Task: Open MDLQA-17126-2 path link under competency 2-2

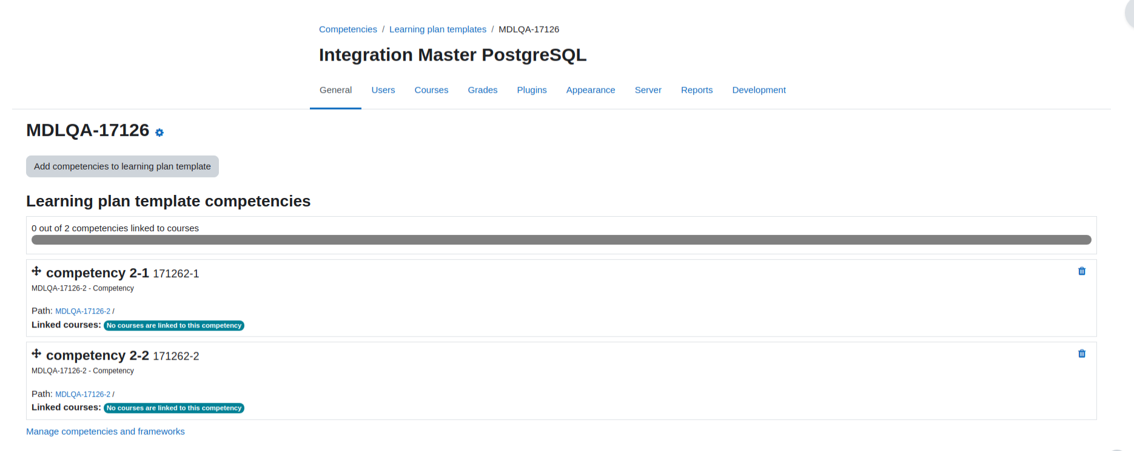Action: click(x=83, y=394)
